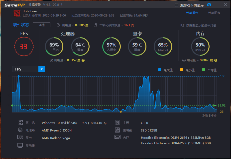
Task: Click the 26 minimum value label
Action: click(x=222, y=112)
